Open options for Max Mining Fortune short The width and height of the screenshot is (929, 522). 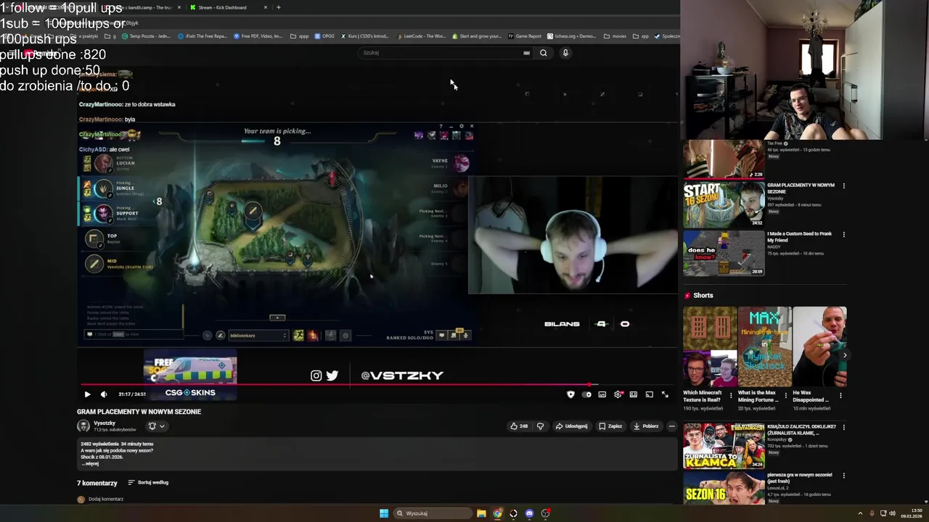point(785,396)
